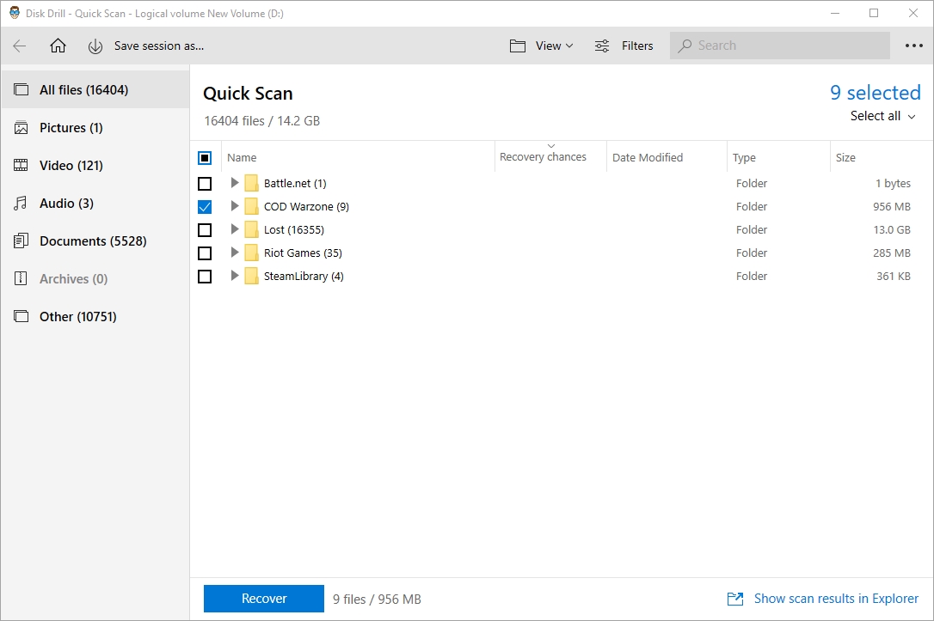Viewport: 934px width, 621px height.
Task: Select the COD Warzone (9) row name
Action: pyautogui.click(x=306, y=206)
